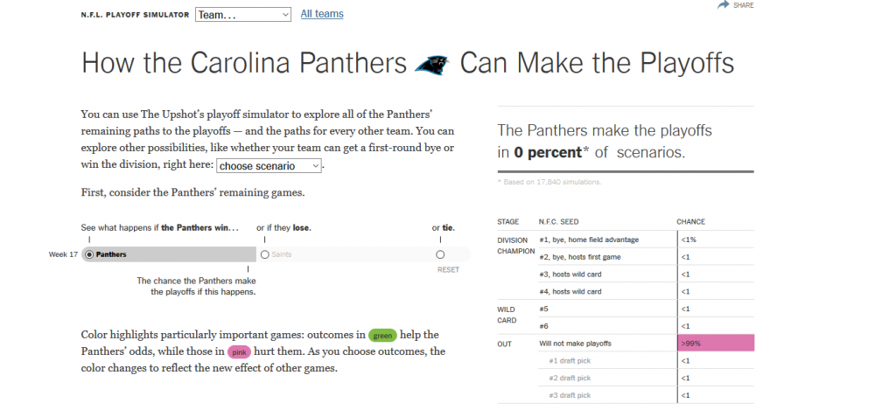875x417 pixels.
Task: Select the Saints win radio button
Action: click(265, 254)
